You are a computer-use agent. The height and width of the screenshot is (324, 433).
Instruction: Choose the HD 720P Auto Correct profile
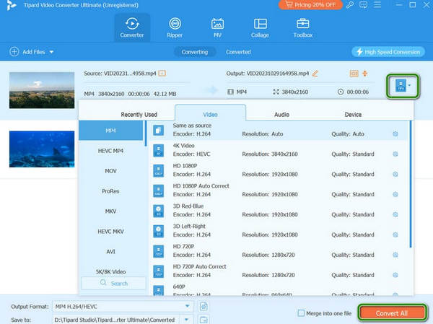tap(279, 271)
